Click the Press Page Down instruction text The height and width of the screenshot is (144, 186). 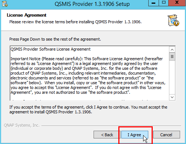pos(55,39)
